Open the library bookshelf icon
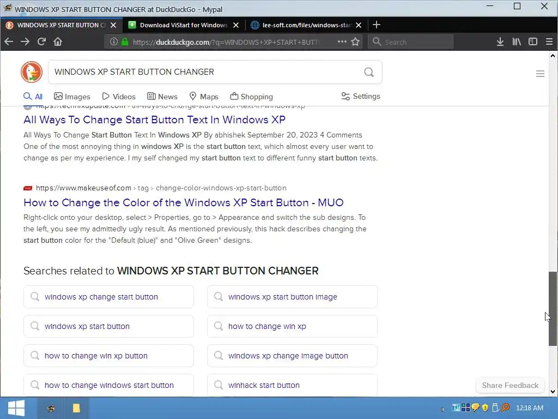 [517, 41]
